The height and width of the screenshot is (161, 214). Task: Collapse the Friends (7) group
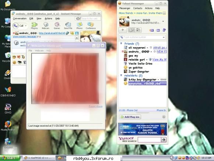point(121,44)
